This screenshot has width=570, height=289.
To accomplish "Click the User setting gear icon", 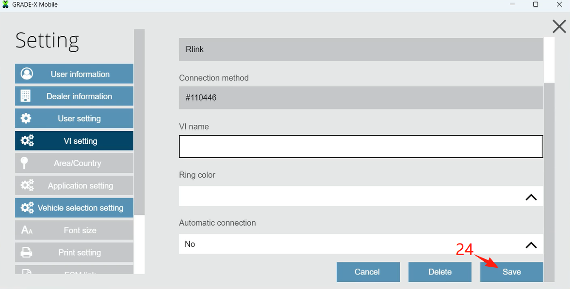I will click(26, 119).
